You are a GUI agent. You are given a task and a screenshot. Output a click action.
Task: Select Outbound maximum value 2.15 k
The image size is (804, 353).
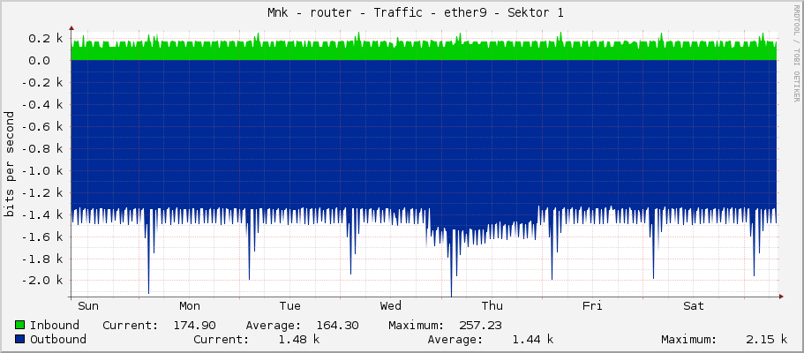pyautogui.click(x=767, y=339)
